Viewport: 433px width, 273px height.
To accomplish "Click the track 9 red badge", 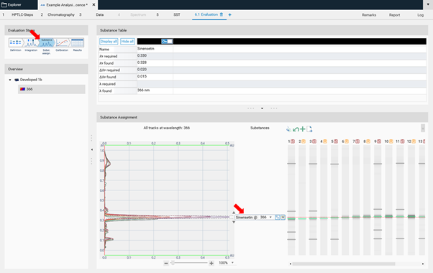I will pos(379,142).
